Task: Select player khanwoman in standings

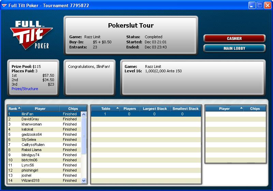Action: pyautogui.click(x=44, y=124)
